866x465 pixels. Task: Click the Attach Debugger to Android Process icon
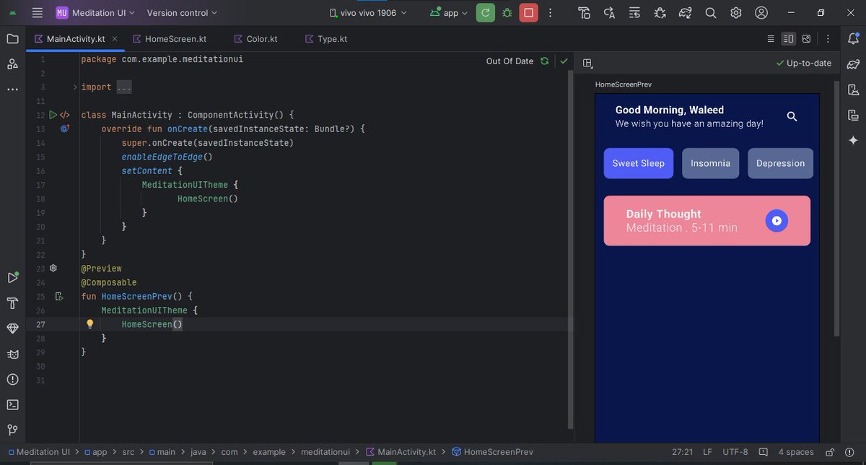660,13
